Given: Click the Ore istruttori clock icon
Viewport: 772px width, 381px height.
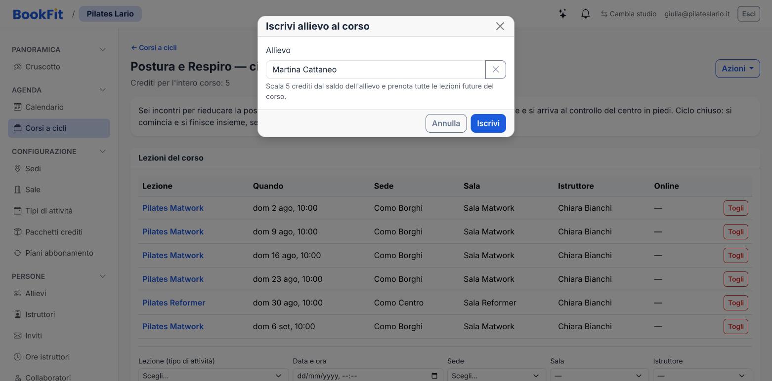Looking at the screenshot, I should pyautogui.click(x=17, y=357).
